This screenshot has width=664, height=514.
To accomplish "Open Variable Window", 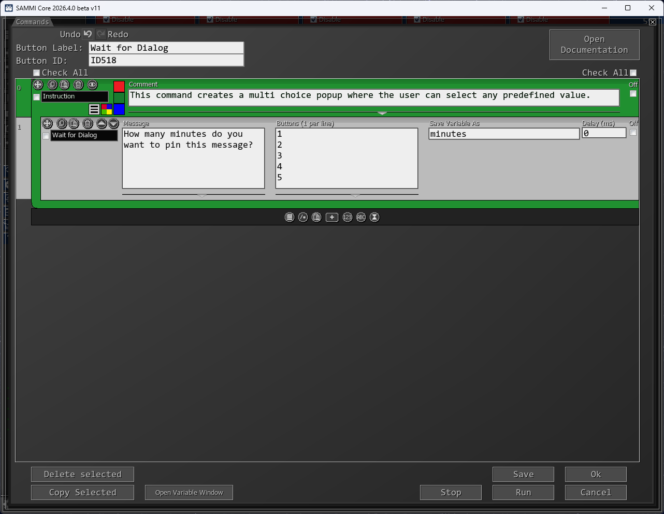I will tap(189, 492).
